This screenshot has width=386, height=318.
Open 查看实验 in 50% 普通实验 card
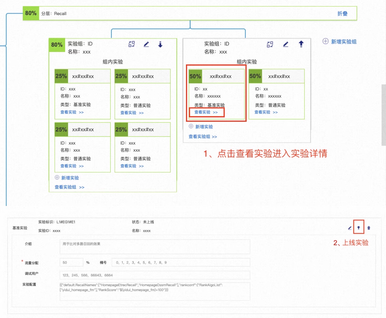[266, 112]
